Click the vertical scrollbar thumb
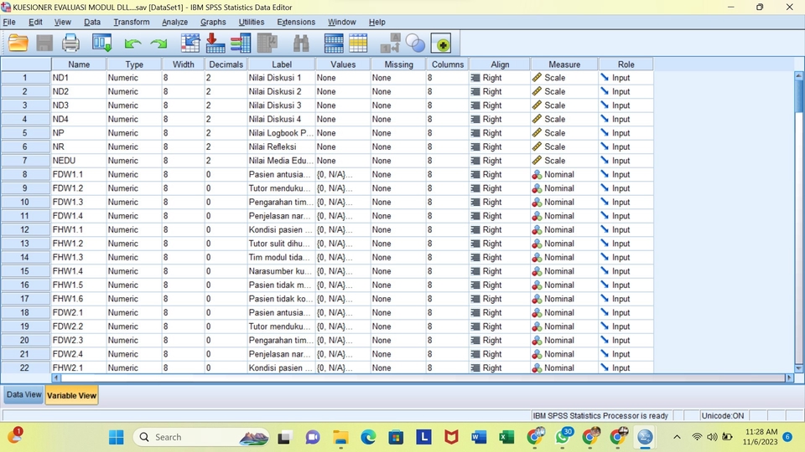 point(798,95)
